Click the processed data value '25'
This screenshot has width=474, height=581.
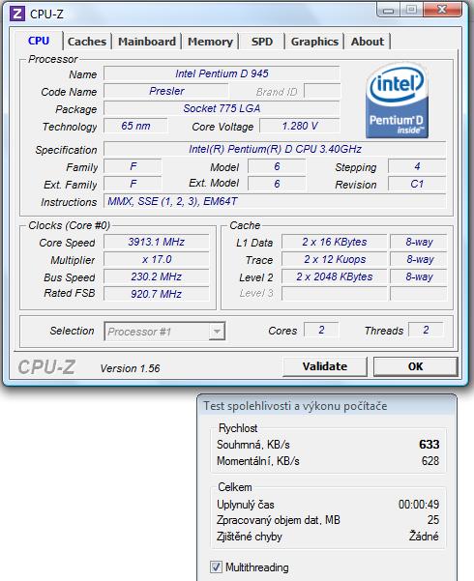click(x=433, y=519)
